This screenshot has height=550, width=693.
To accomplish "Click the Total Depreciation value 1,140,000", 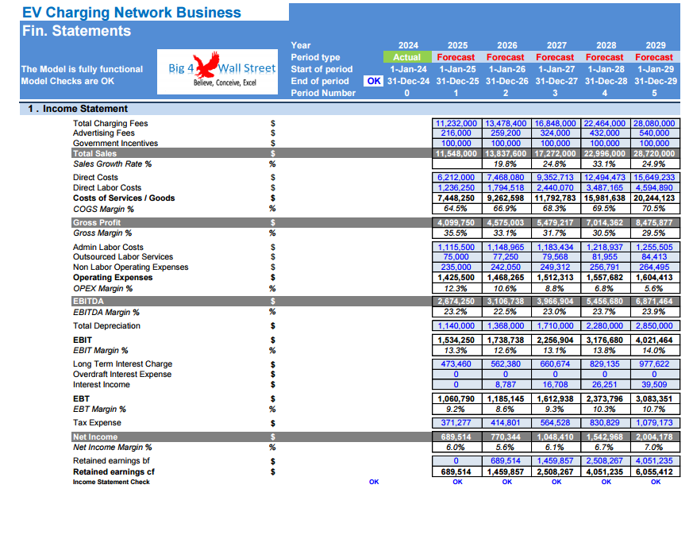I will [456, 325].
